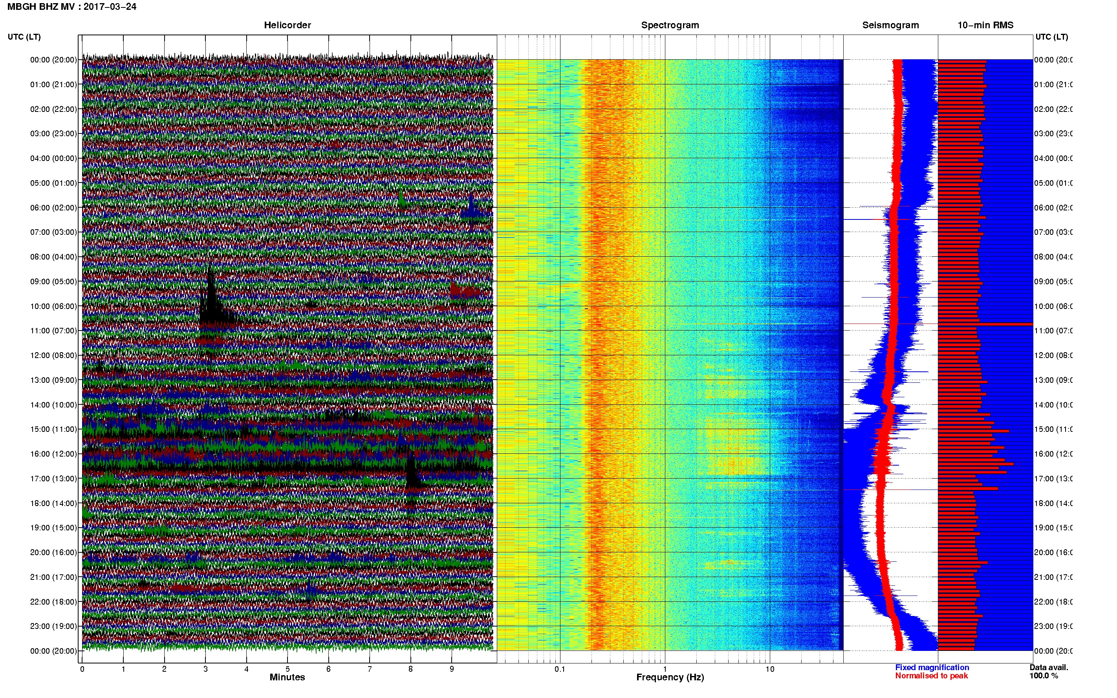Select the '10:00 (06:00)' left time label

(53, 306)
